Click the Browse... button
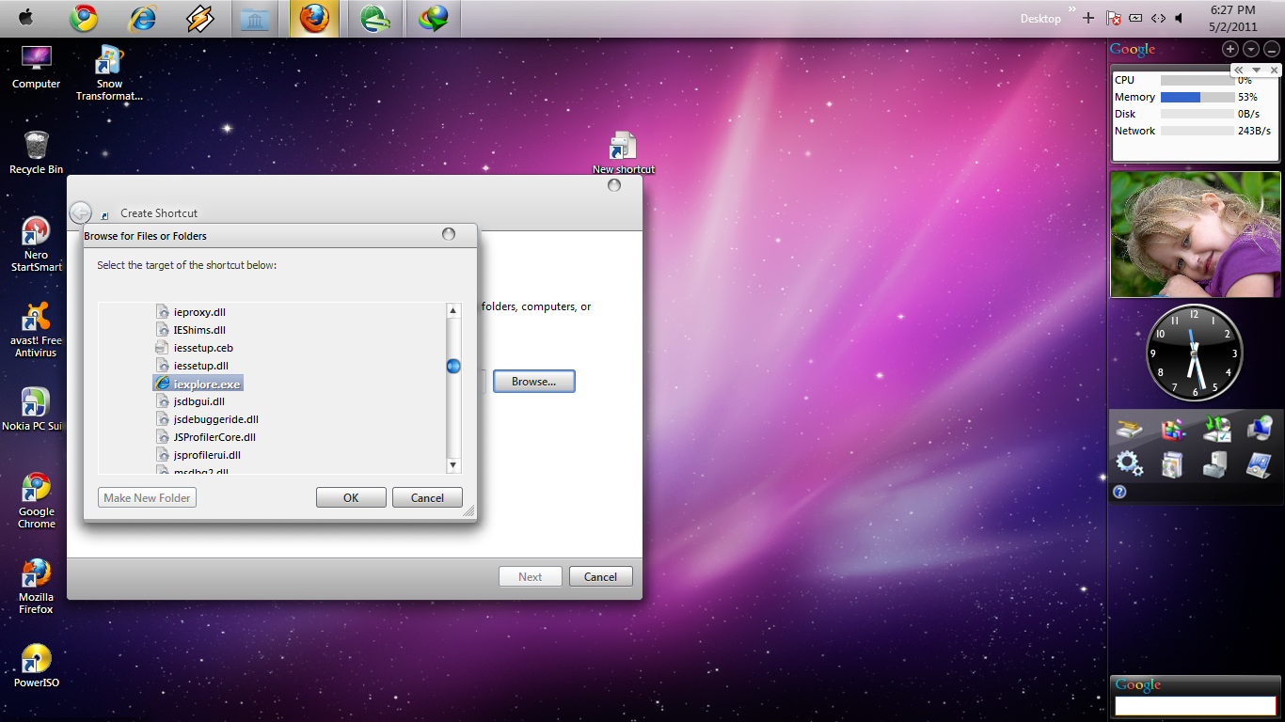The image size is (1285, 722). (x=533, y=382)
